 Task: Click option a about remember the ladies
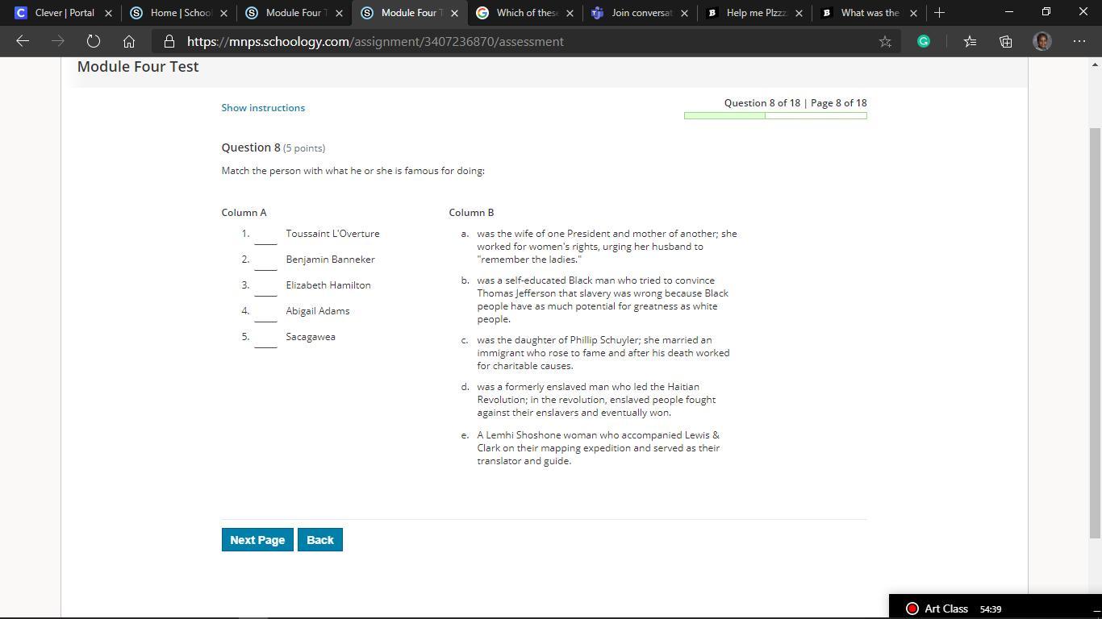[x=607, y=247]
